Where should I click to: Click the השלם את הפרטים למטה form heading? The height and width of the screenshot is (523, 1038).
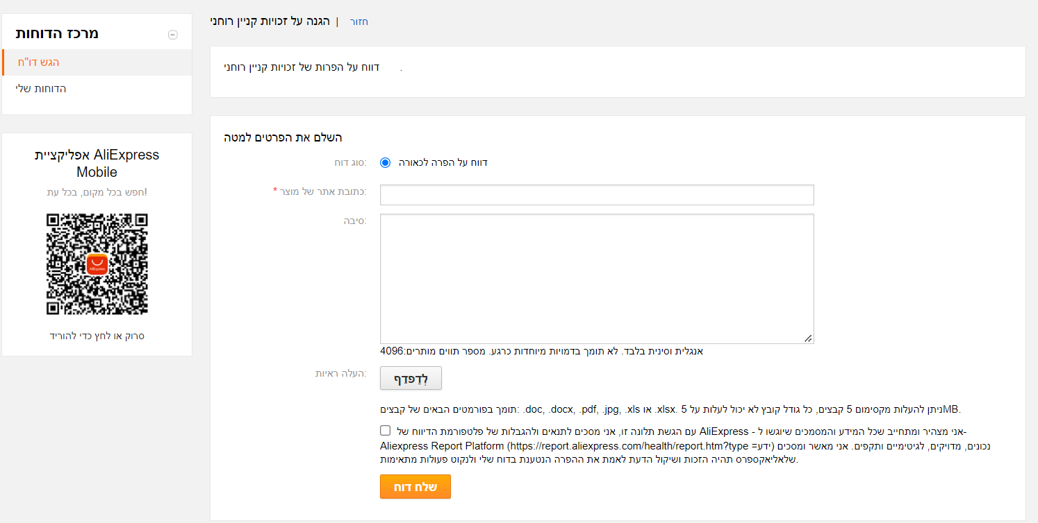(283, 137)
